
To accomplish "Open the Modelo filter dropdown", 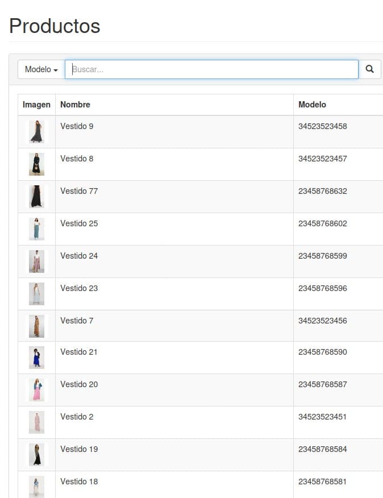I will tap(41, 69).
